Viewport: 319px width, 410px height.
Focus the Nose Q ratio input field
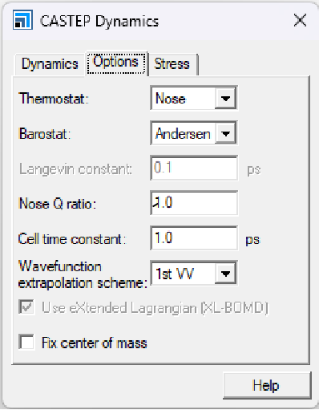click(x=194, y=203)
